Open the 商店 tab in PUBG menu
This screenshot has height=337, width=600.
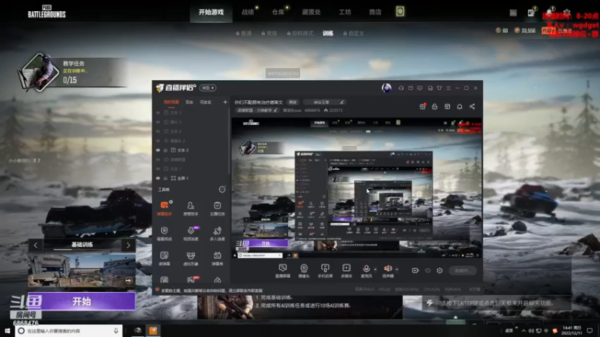(375, 12)
